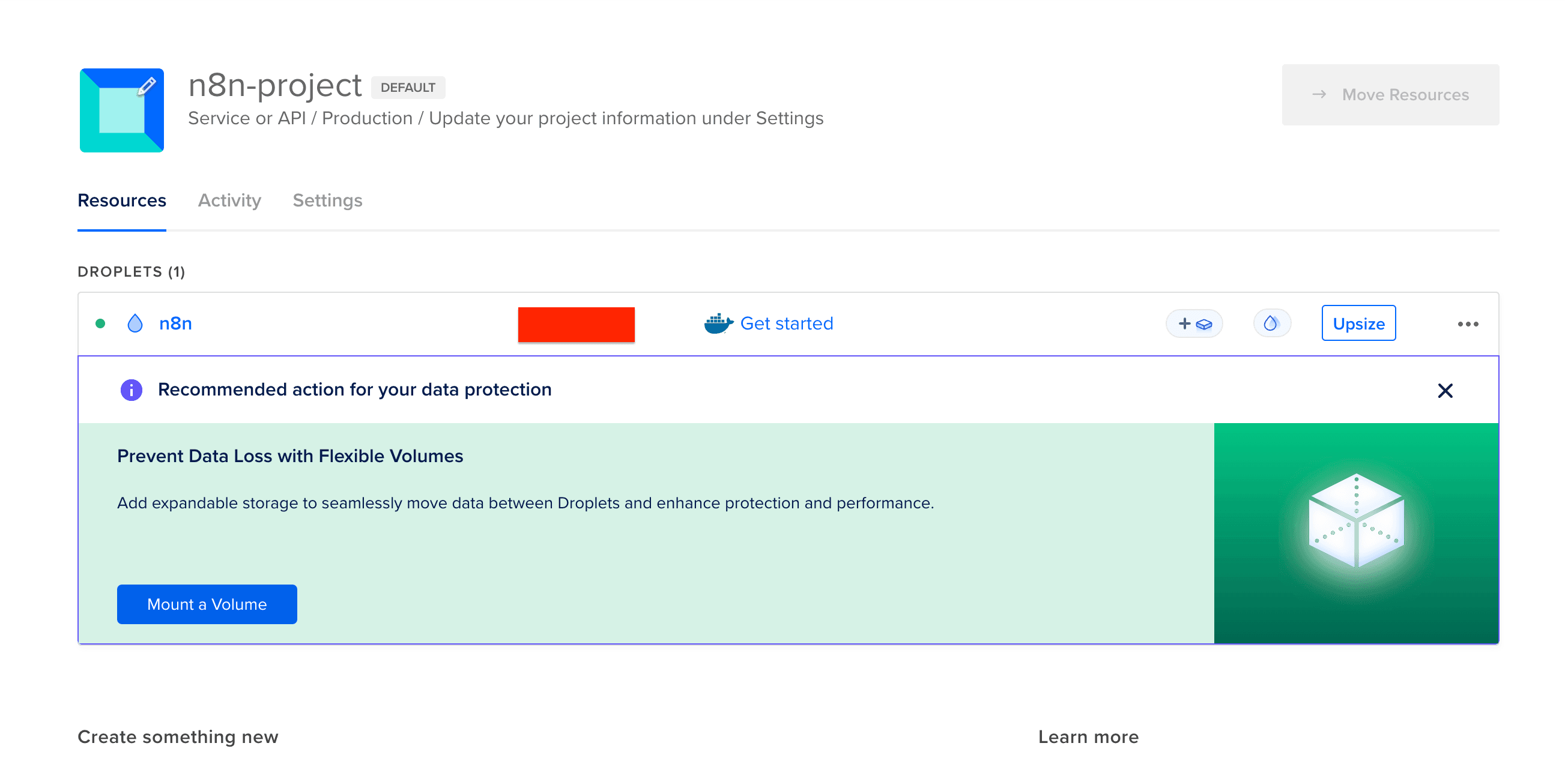
Task: Open the Settings tab
Action: [x=327, y=200]
